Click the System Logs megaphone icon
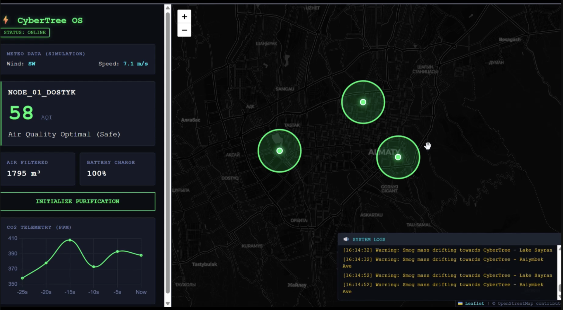Screen dimensions: 563x310 346,239
